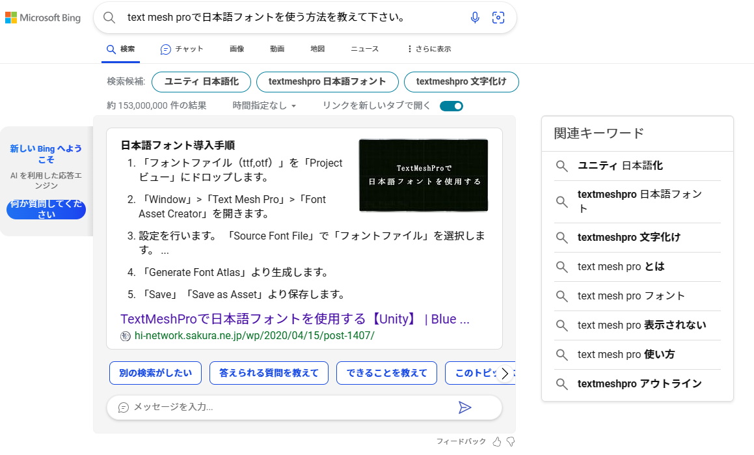754x455 pixels.
Task: Click the TextMeshPro video thumbnail image
Action: pyautogui.click(x=424, y=176)
